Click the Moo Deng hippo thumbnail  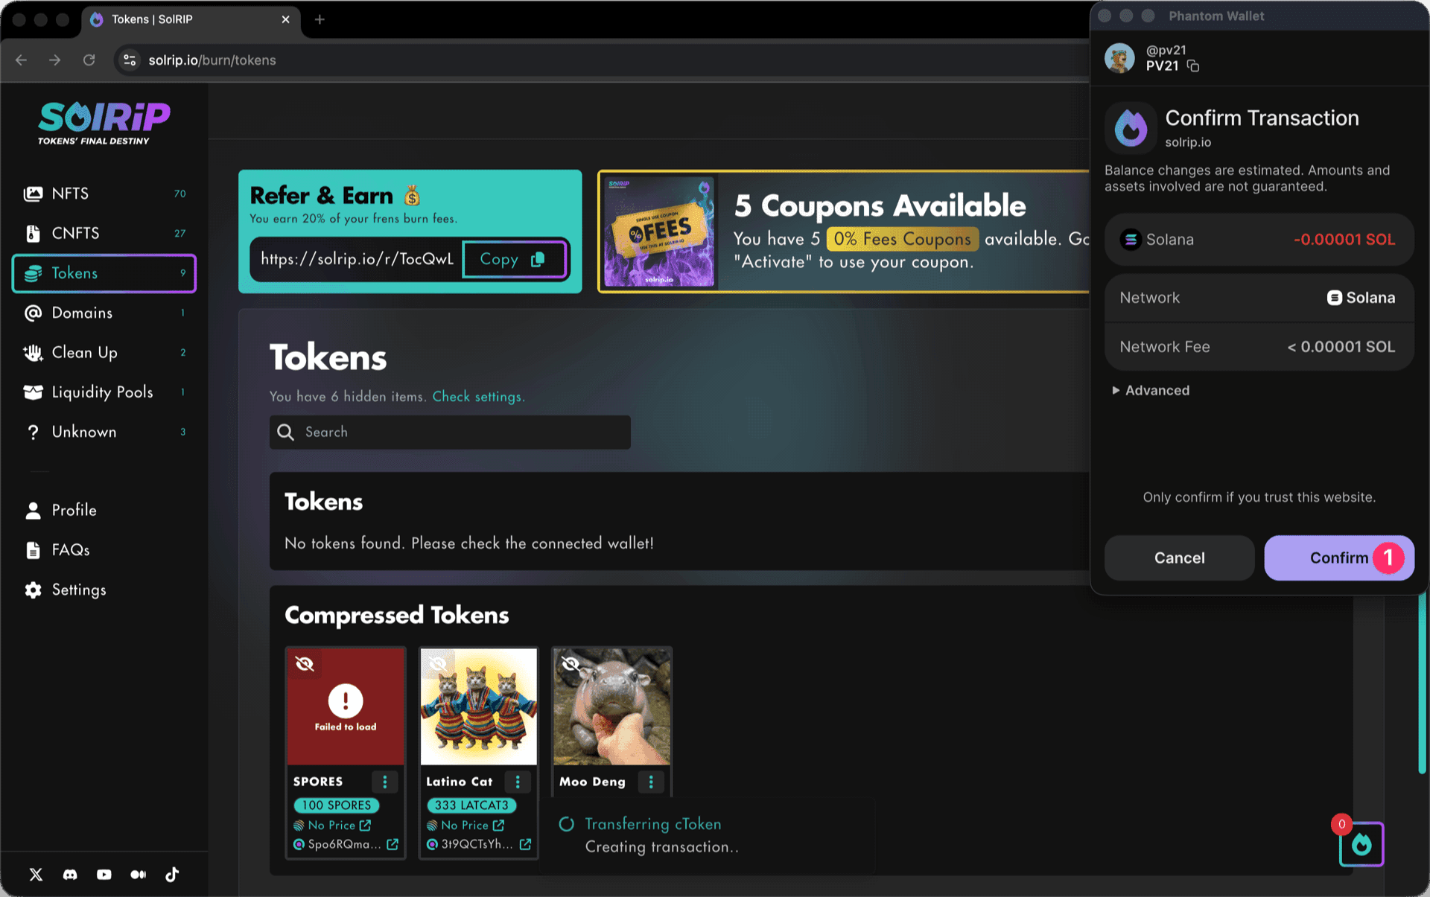pos(612,707)
